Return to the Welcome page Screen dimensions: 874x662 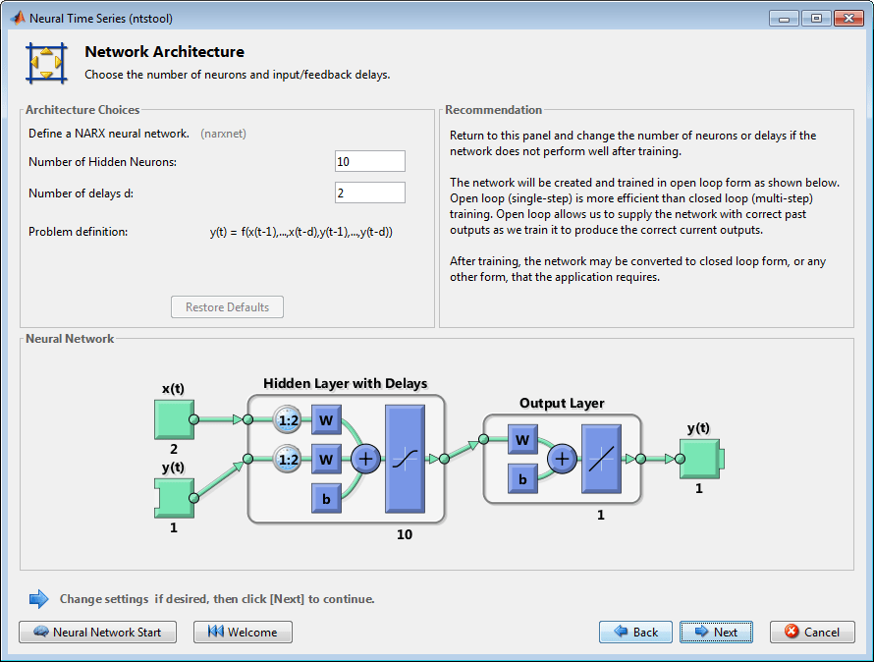[x=243, y=632]
